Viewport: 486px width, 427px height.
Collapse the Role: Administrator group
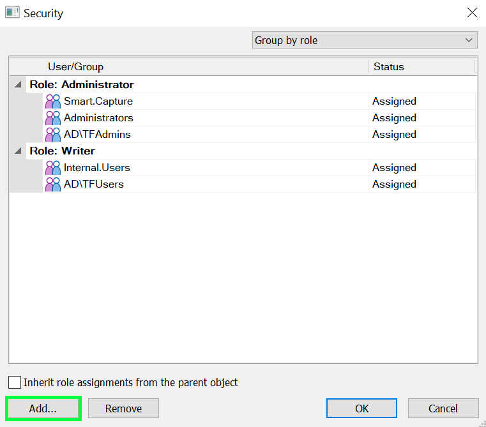pyautogui.click(x=15, y=85)
